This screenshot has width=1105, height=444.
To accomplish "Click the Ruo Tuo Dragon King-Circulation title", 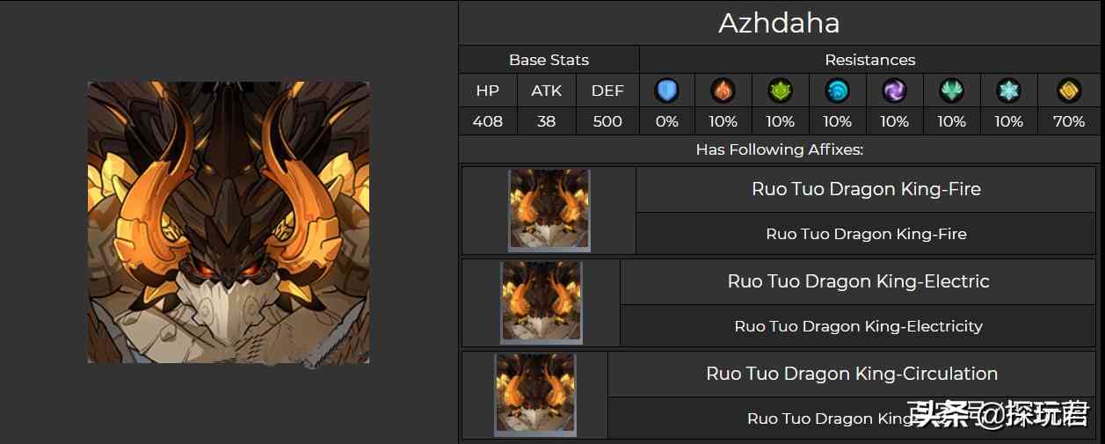I will [852, 374].
